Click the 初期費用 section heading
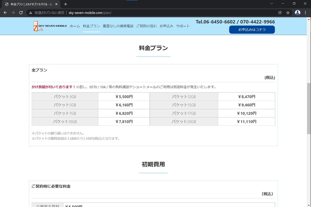This screenshot has width=311, height=207. coord(153,164)
